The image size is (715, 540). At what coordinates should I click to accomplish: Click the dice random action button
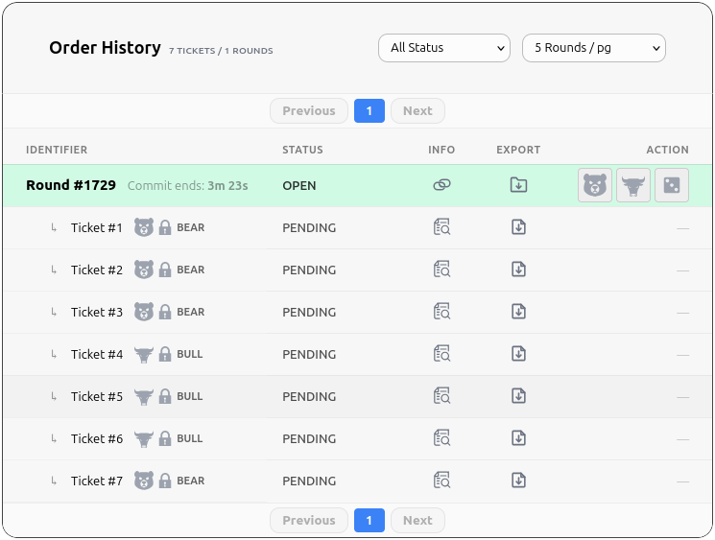pos(672,185)
